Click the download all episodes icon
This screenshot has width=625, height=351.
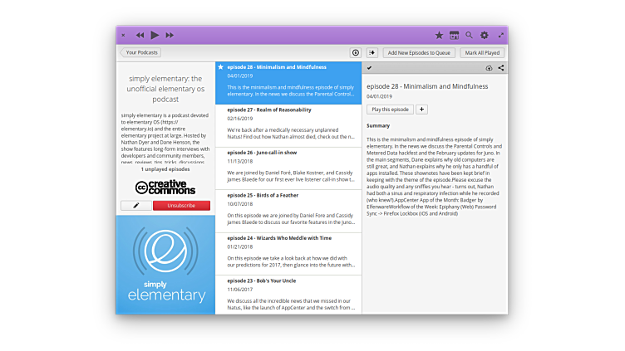pyautogui.click(x=356, y=52)
